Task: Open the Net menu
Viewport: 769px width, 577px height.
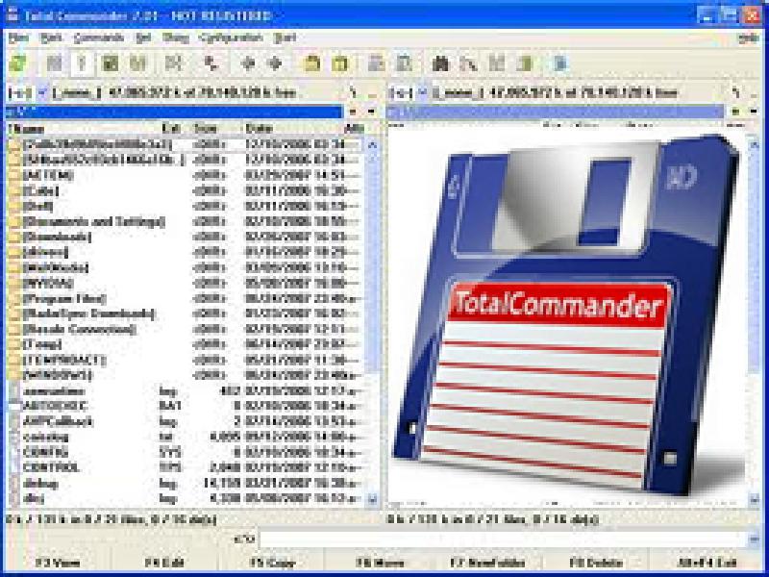Action: pyautogui.click(x=143, y=38)
